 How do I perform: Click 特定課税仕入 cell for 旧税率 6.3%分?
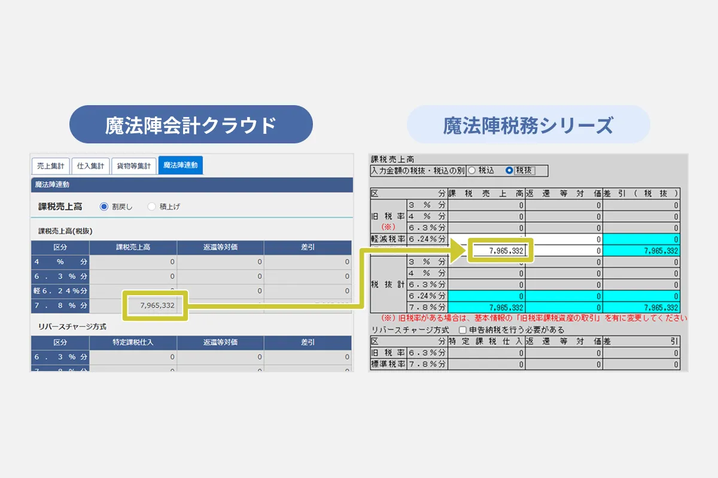486,353
